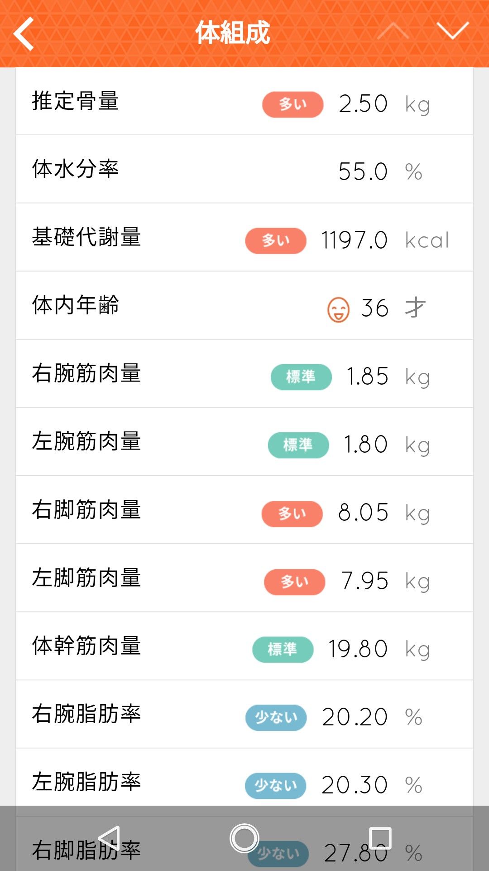489x871 pixels.
Task: Tap the 多い badge on 基礎代謝量
Action: 276,240
